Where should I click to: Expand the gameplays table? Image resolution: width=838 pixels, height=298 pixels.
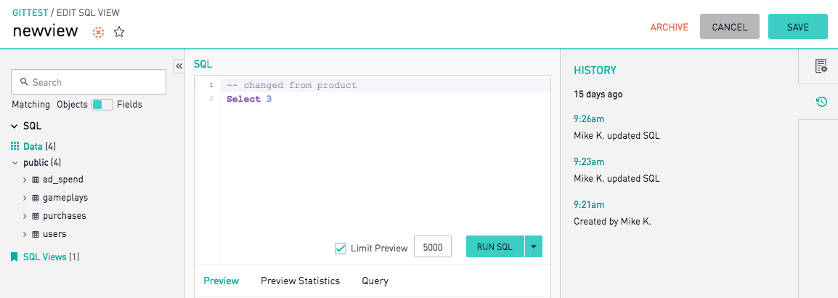25,198
